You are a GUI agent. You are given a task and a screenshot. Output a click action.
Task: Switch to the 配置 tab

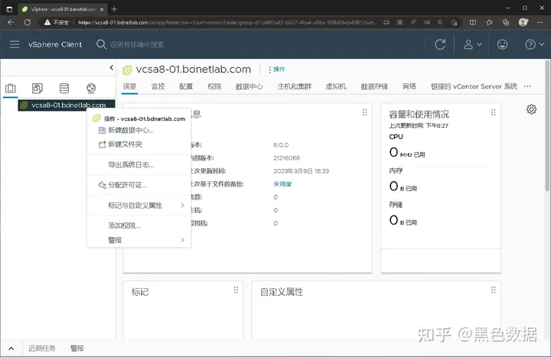[186, 86]
